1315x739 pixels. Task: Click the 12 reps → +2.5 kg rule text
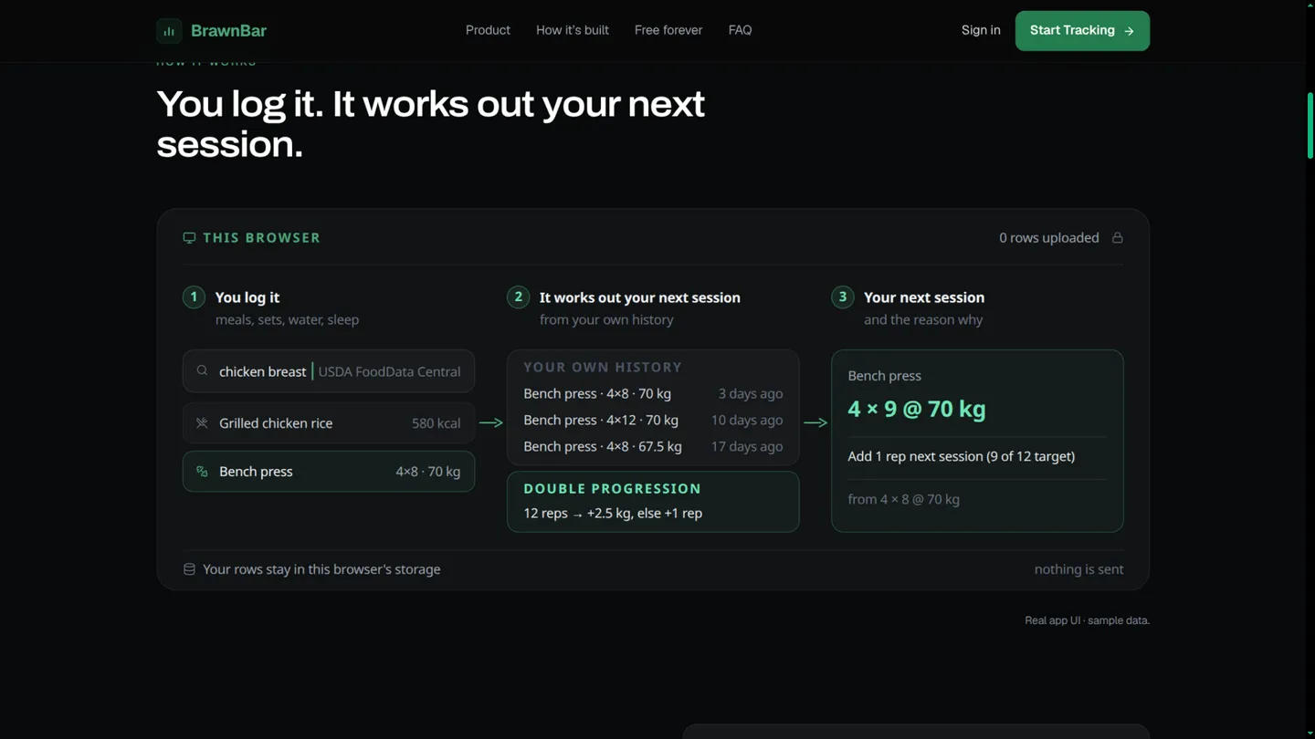point(613,514)
